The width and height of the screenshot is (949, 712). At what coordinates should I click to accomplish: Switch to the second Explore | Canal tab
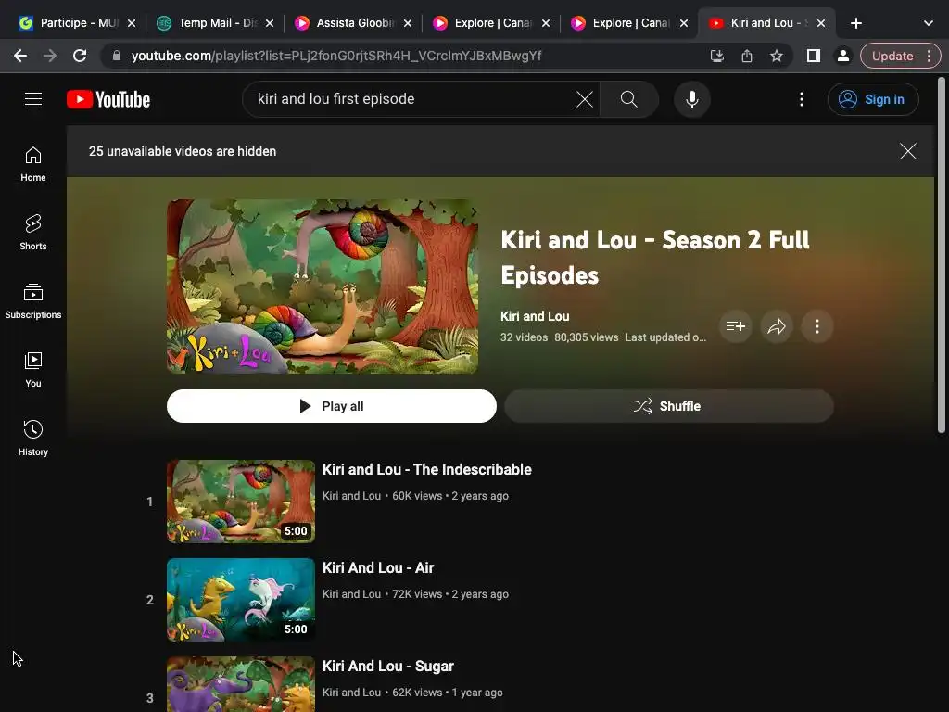(x=629, y=23)
